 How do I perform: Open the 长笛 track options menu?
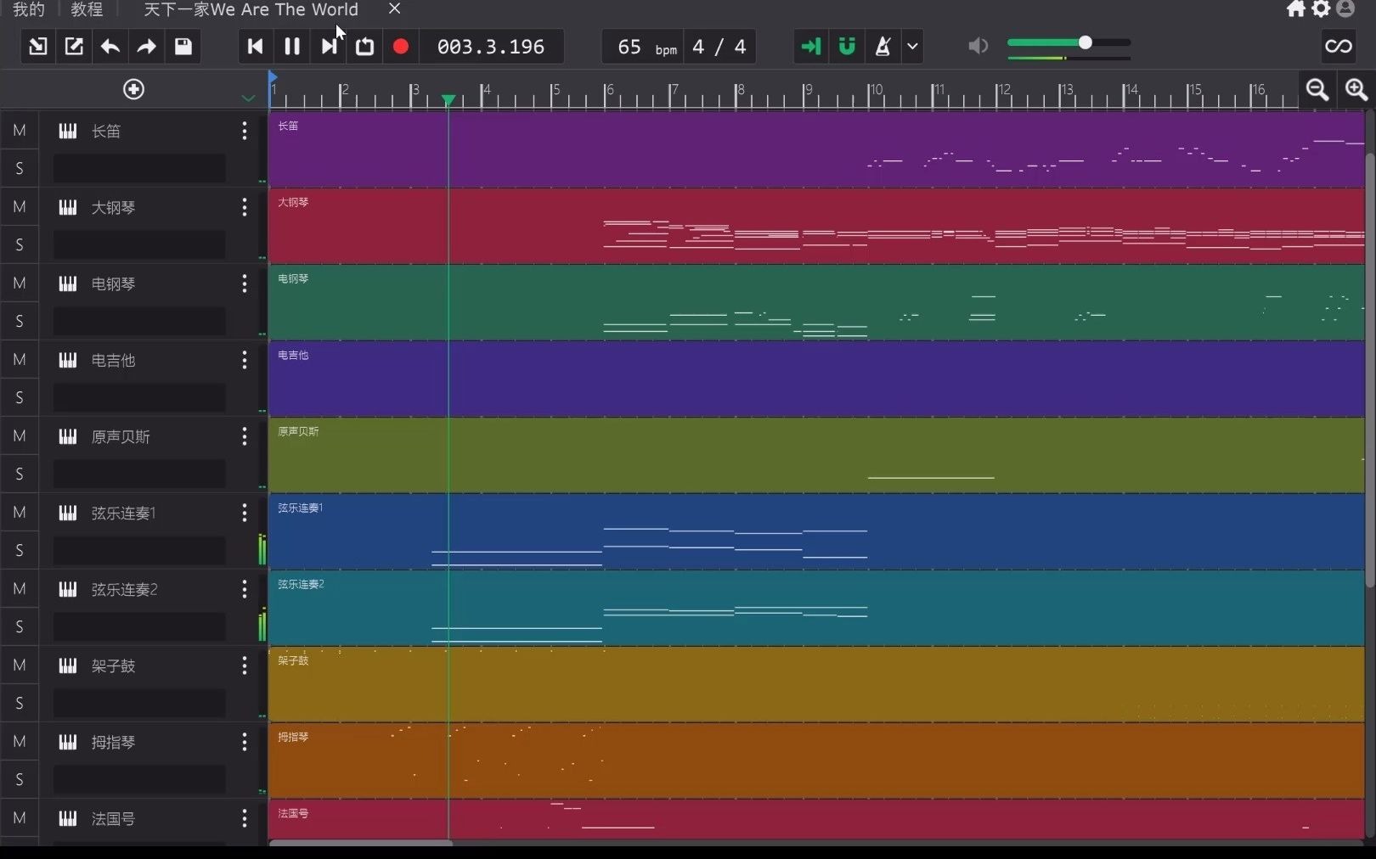pyautogui.click(x=245, y=131)
